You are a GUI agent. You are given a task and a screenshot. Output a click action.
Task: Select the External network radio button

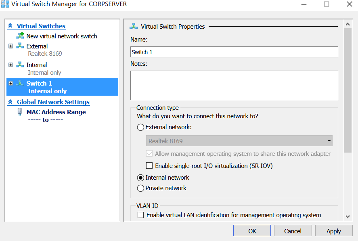tap(140, 127)
